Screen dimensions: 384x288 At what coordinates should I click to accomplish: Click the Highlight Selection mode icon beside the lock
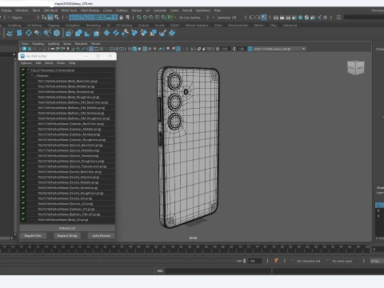tap(127, 18)
